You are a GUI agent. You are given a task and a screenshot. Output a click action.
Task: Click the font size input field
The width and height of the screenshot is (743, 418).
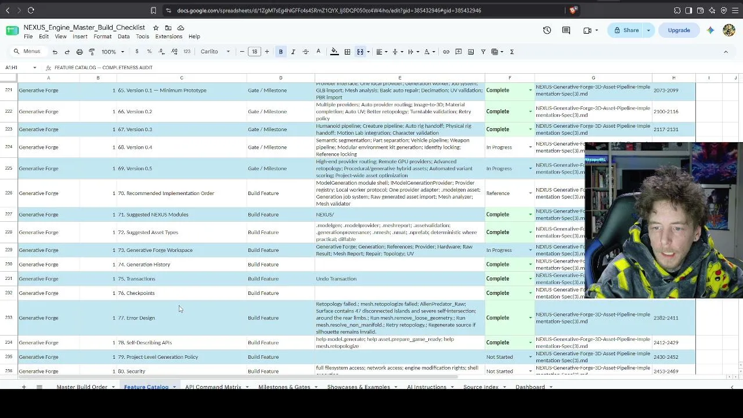coord(254,52)
